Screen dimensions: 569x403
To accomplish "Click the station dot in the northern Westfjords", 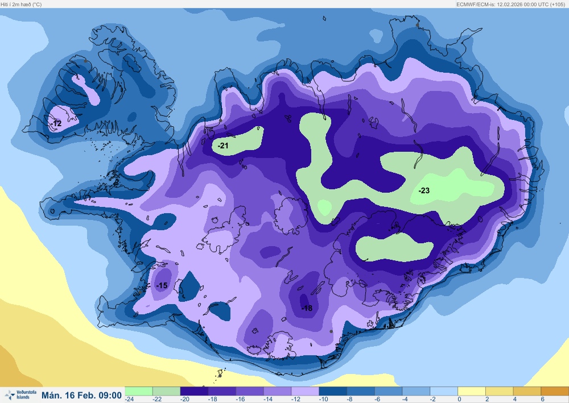I will tap(85, 61).
